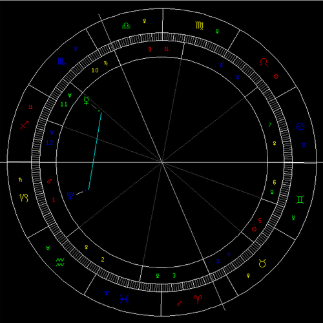This screenshot has height=323, width=323.
Task: Click the red Sagittarius arrow glyph
Action: coord(24,125)
